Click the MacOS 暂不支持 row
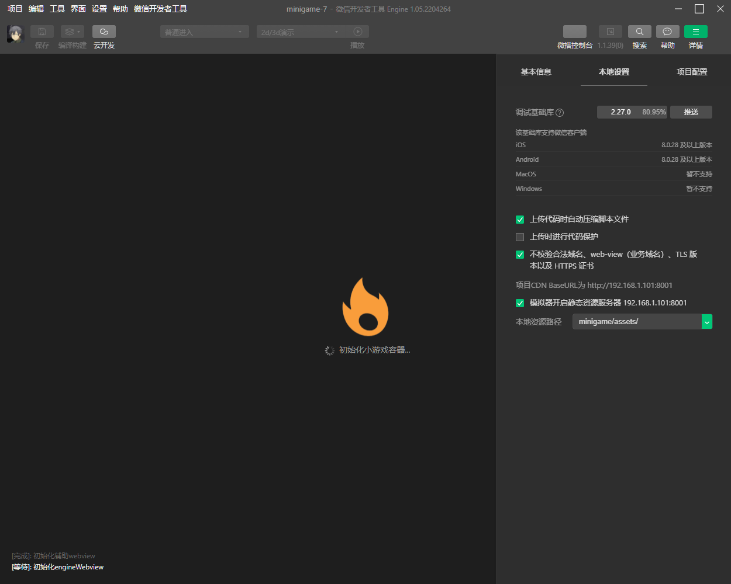The width and height of the screenshot is (731, 584). pos(614,174)
